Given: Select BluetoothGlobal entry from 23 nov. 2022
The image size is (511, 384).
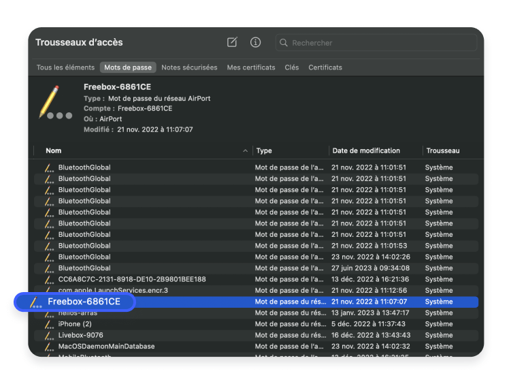Looking at the screenshot, I should [x=256, y=257].
